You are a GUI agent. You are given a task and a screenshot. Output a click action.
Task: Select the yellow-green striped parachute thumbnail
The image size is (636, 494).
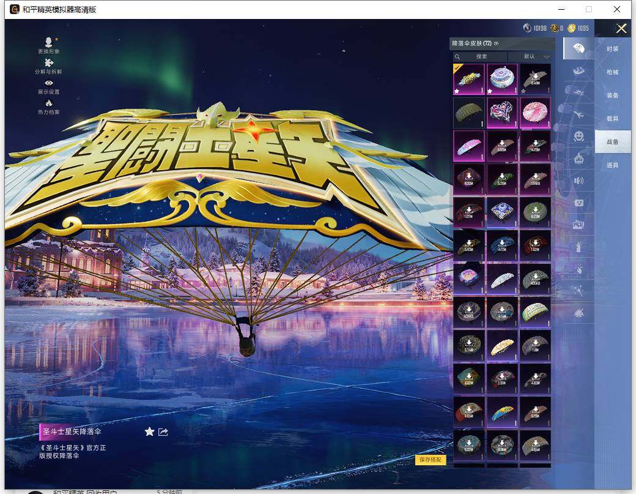(x=536, y=313)
